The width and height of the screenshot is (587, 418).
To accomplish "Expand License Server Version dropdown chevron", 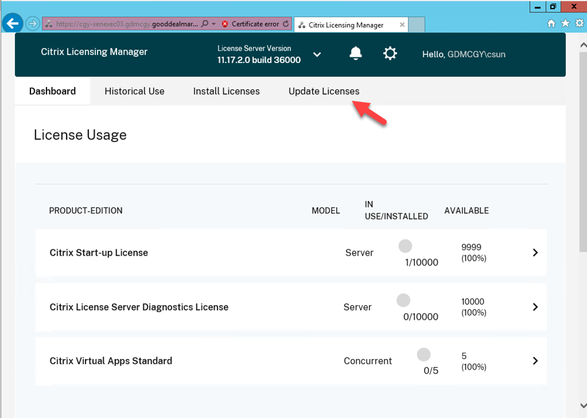I will 317,54.
